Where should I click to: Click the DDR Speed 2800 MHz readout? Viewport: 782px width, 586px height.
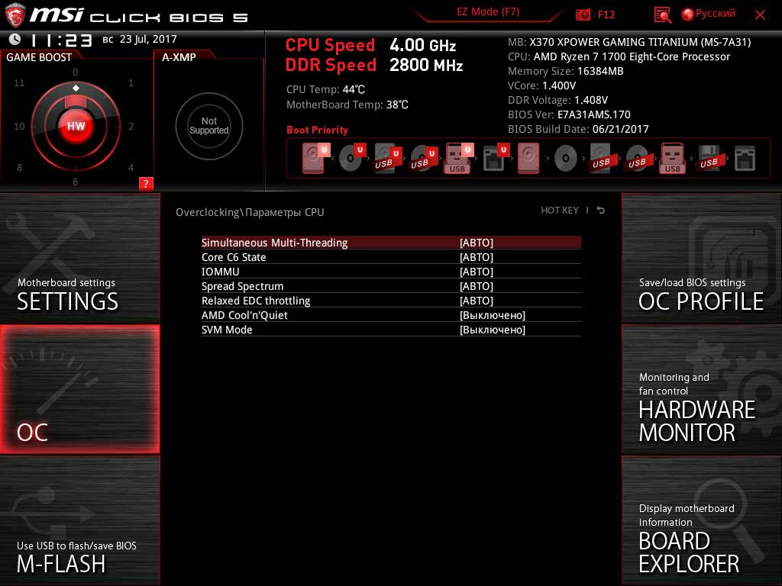tap(374, 66)
